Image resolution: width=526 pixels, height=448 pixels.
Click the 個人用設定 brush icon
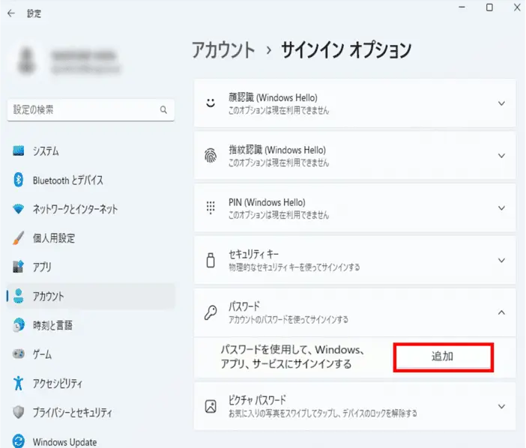19,238
